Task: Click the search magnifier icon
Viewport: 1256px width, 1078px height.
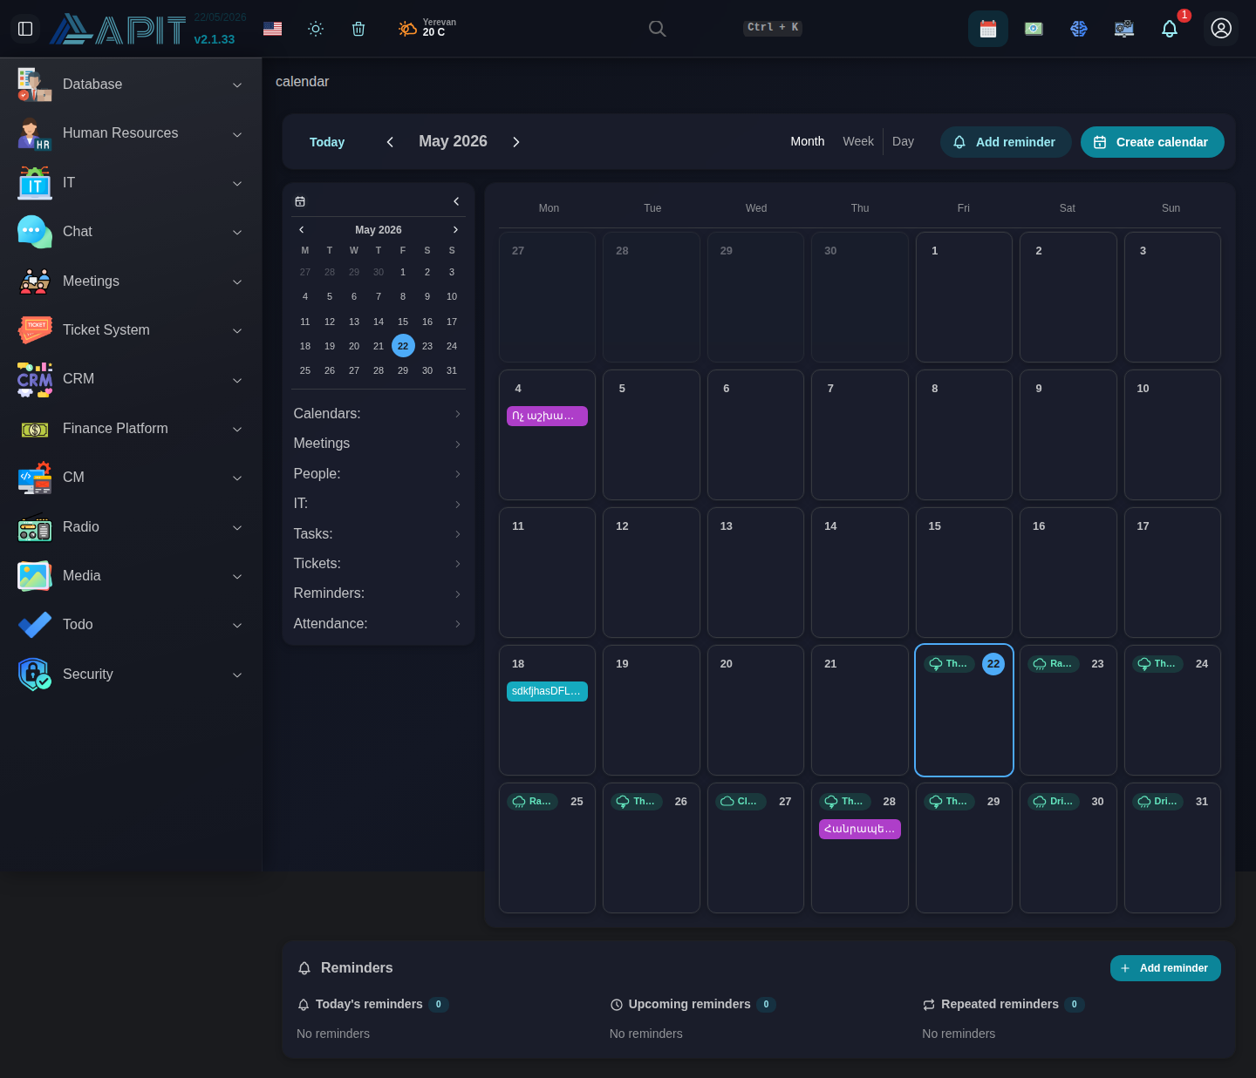Action: click(657, 29)
